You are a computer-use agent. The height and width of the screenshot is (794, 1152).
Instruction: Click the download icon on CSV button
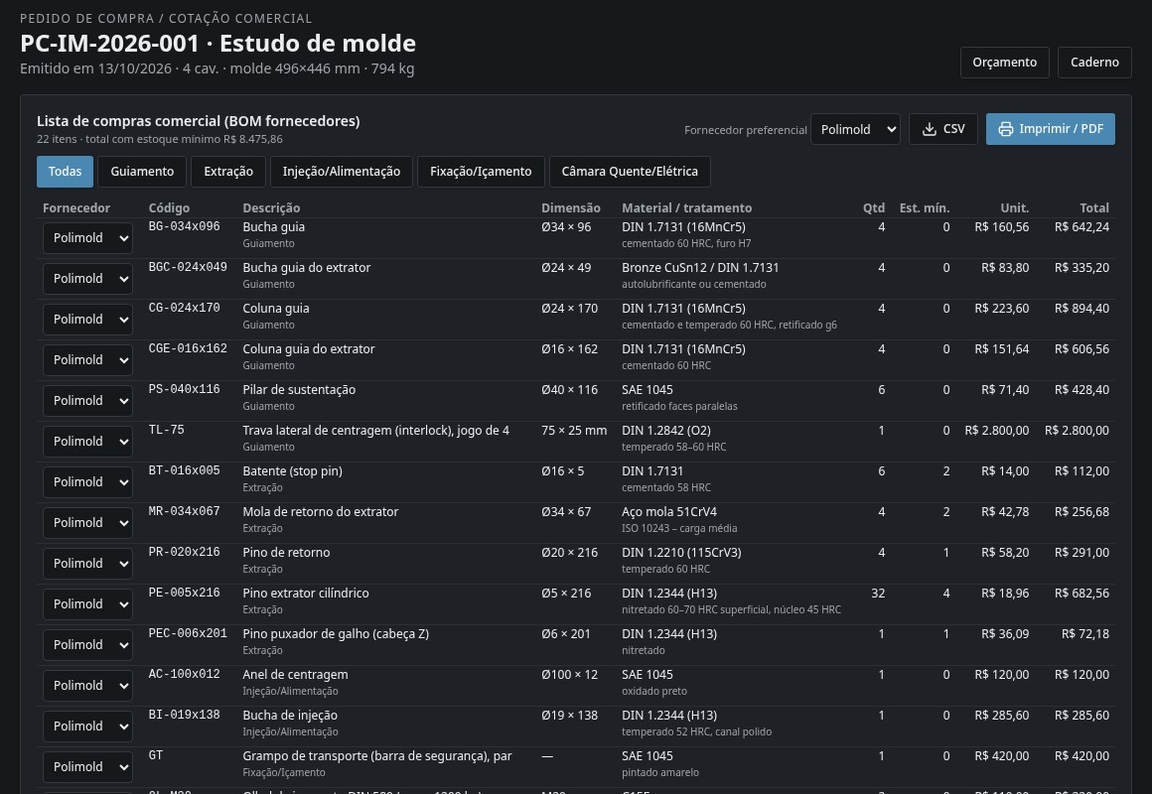point(930,129)
